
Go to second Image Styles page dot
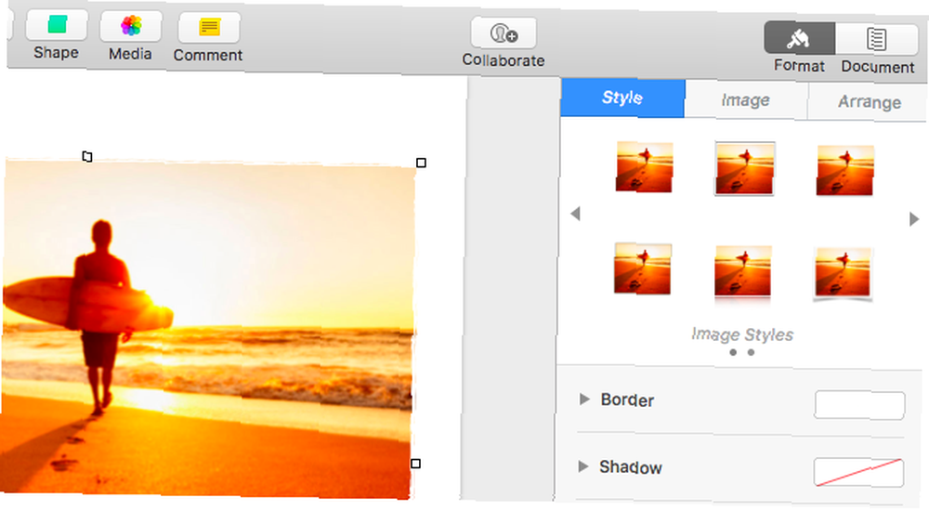point(751,352)
